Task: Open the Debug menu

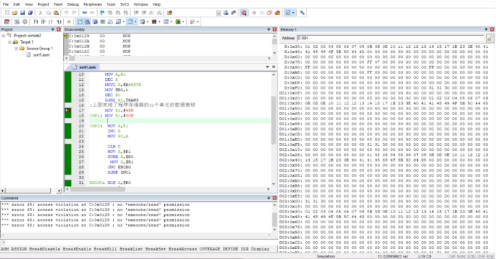Action: pos(73,4)
